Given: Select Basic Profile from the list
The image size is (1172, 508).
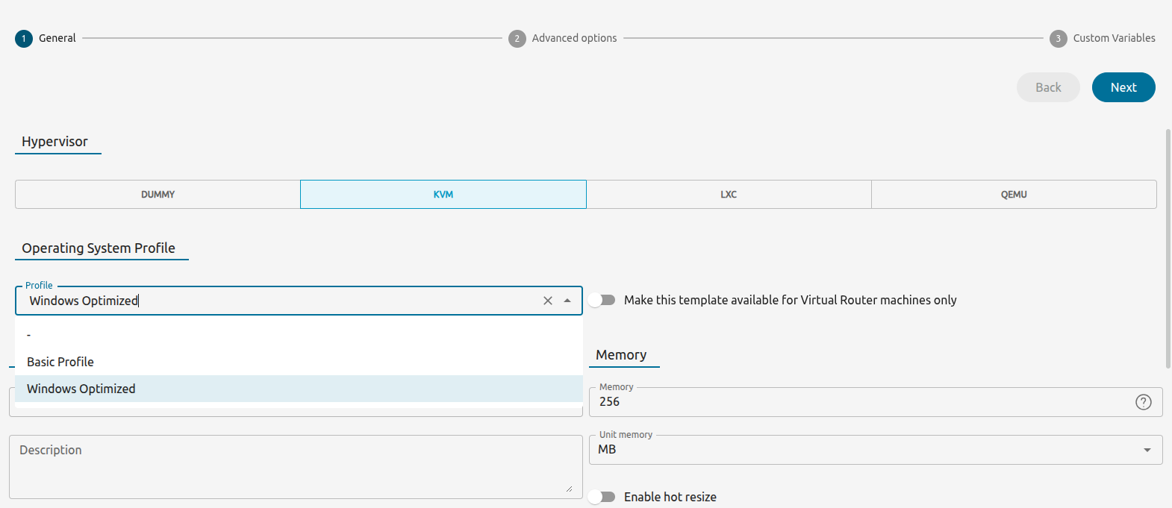Looking at the screenshot, I should point(60,362).
